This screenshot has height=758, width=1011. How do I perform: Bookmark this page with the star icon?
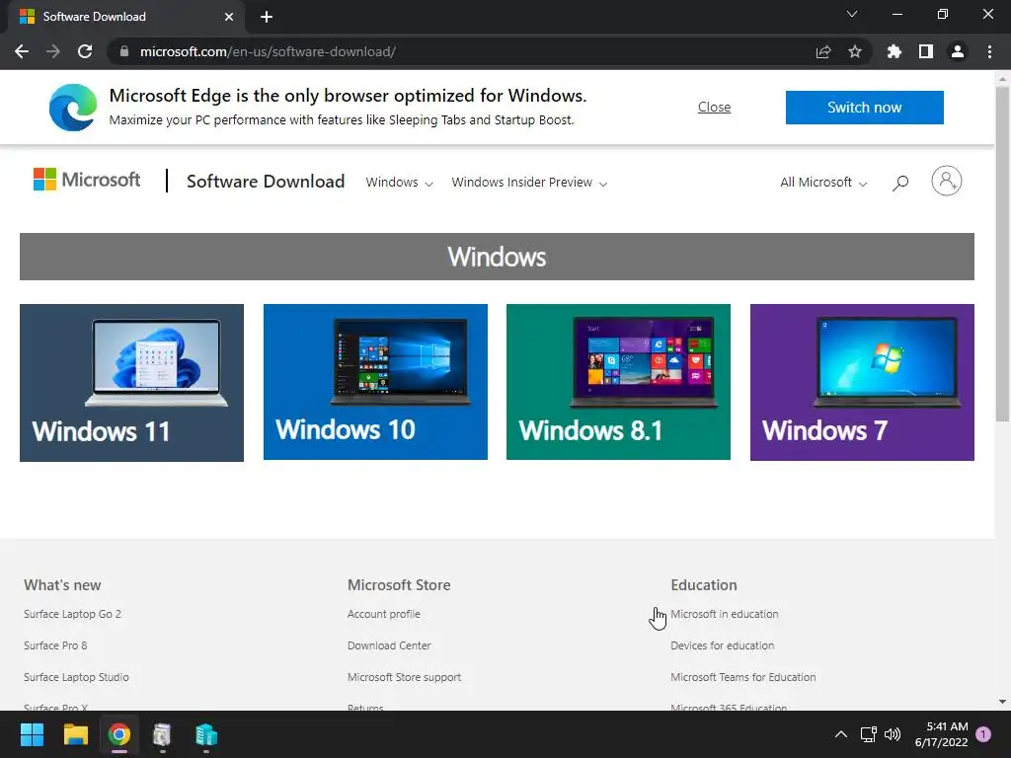click(x=854, y=51)
